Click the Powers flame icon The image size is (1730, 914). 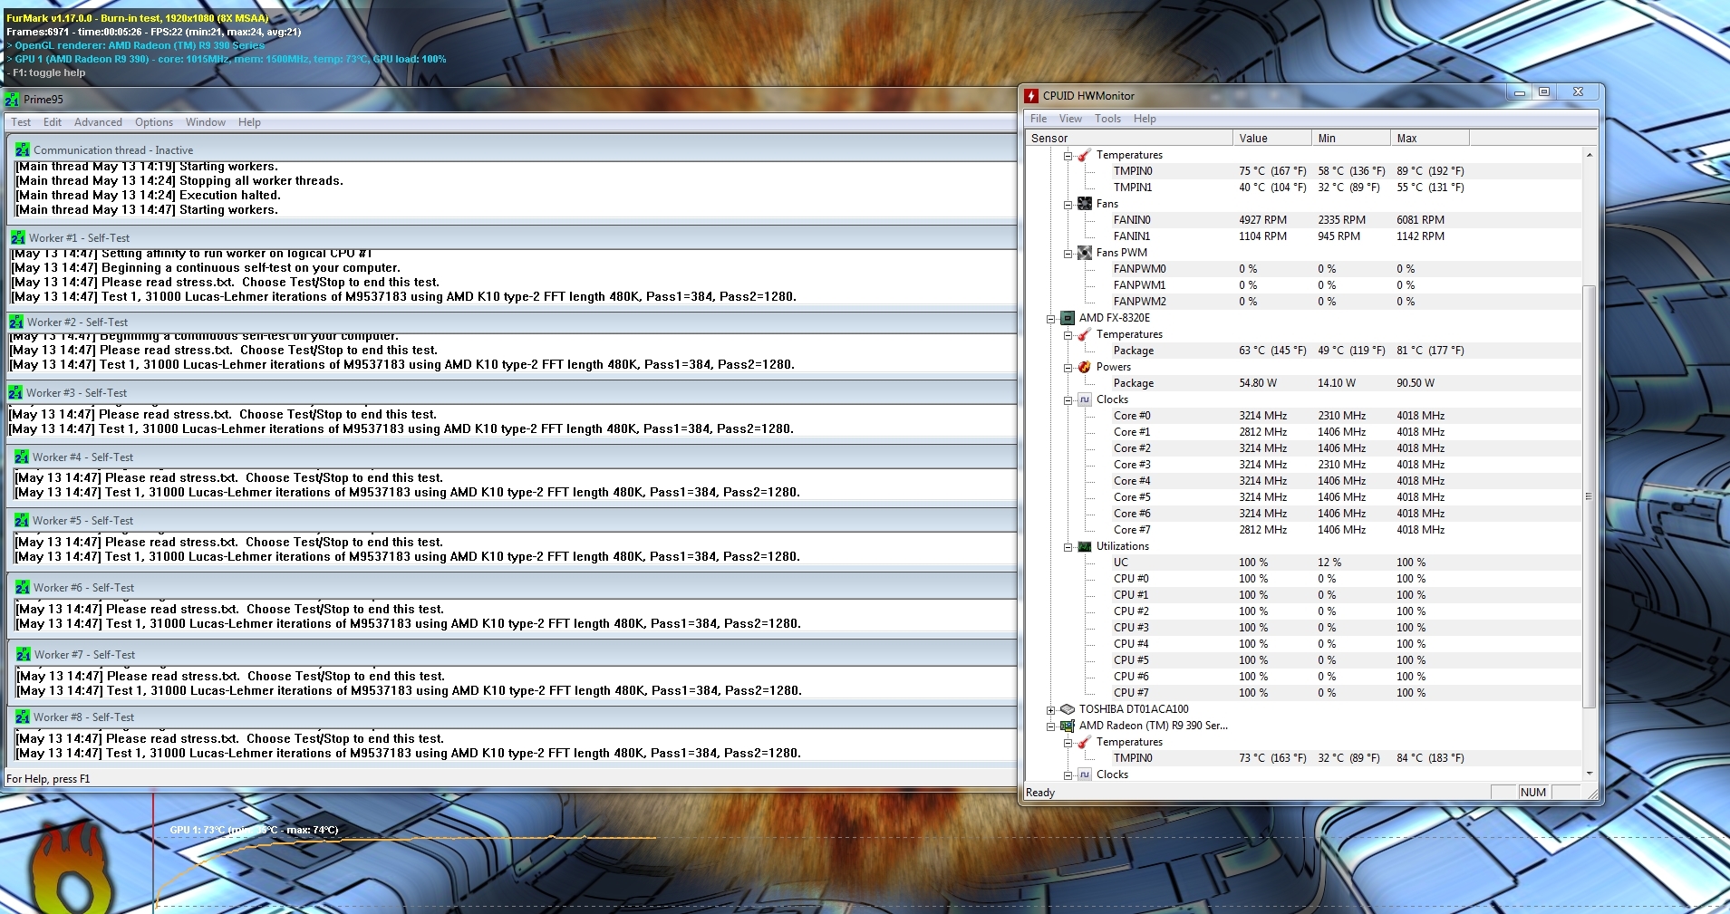pyautogui.click(x=1085, y=367)
